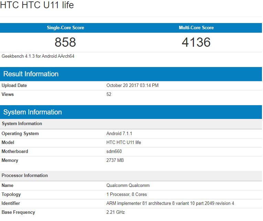Click the Memory label

click(10, 161)
